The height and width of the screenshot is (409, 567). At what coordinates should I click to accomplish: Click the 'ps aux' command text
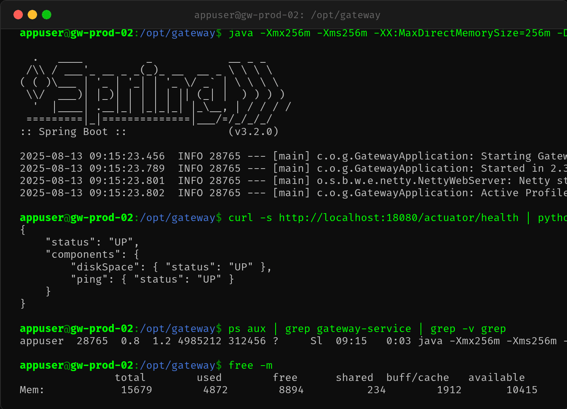coord(247,328)
